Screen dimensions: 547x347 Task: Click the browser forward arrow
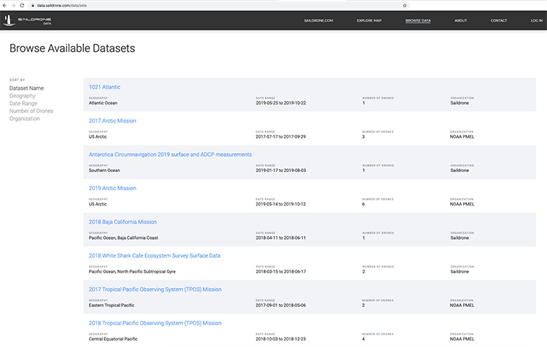[x=12, y=4]
